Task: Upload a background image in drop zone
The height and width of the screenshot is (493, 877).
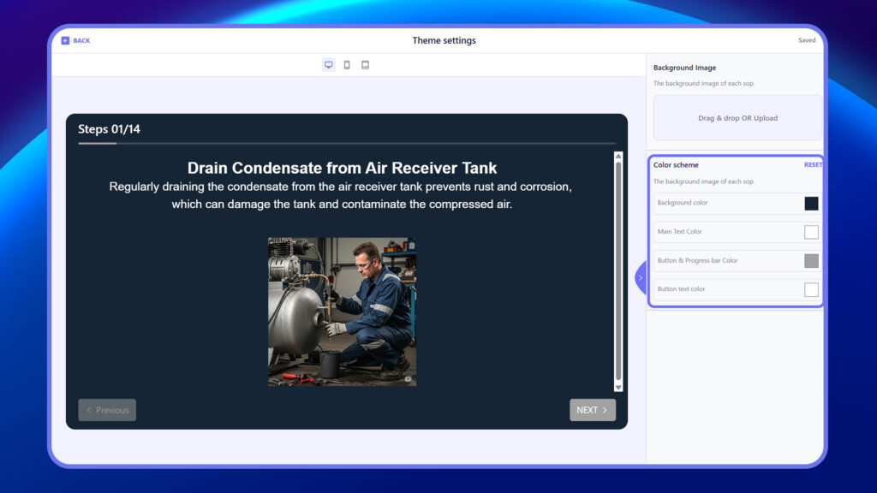Action: coord(737,118)
